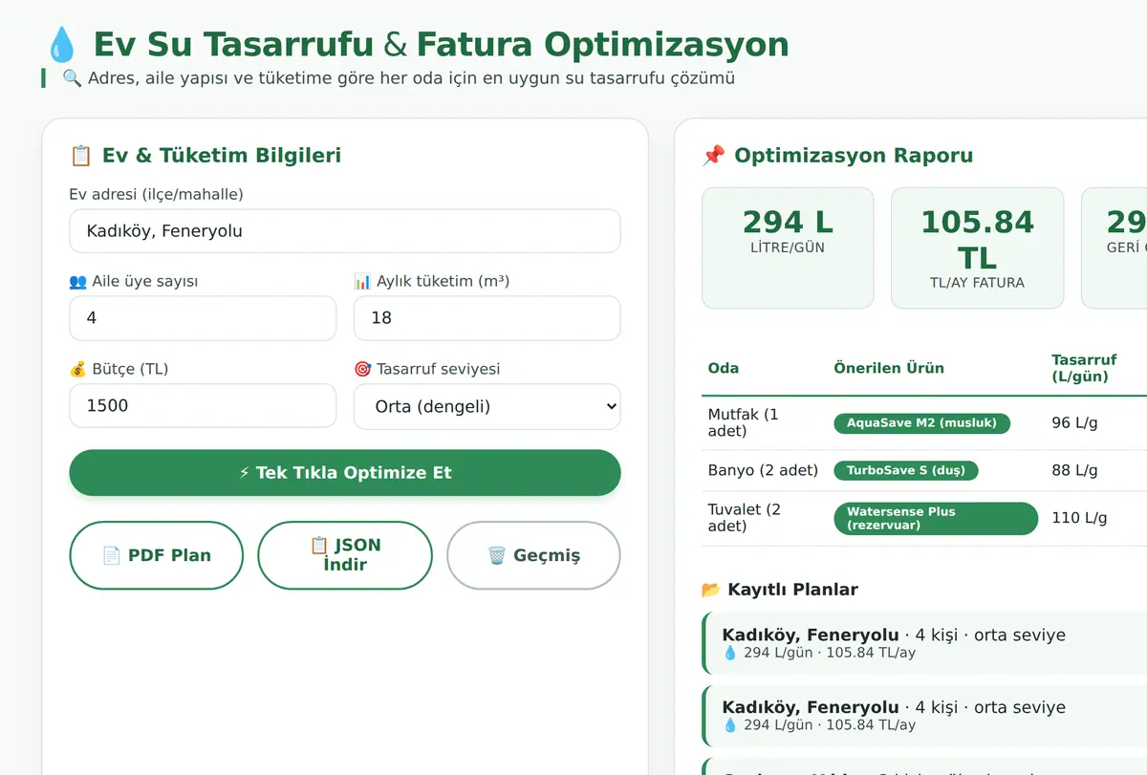
Task: Click the magnifier icon in the subtitle
Action: click(x=72, y=78)
